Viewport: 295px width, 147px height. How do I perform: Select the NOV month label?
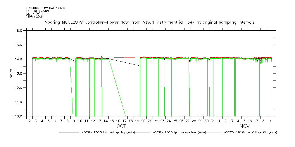click(x=244, y=126)
